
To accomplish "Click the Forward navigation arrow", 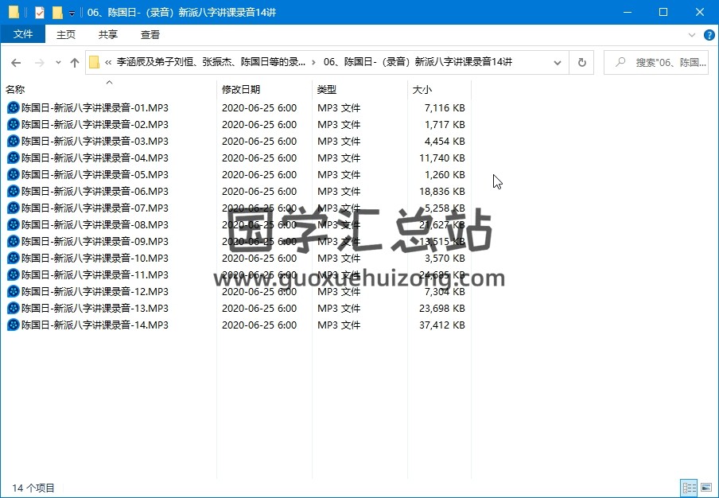I will (37, 63).
